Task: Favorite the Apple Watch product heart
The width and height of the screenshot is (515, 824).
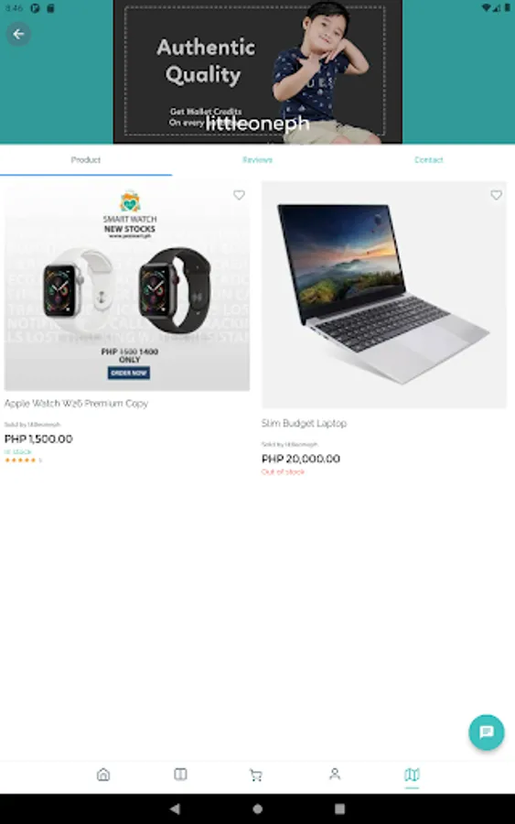Action: tap(239, 195)
